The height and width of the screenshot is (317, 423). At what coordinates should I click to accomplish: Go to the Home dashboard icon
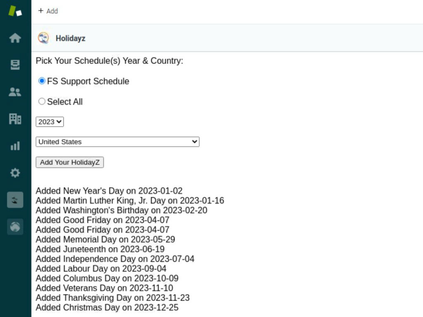(15, 38)
